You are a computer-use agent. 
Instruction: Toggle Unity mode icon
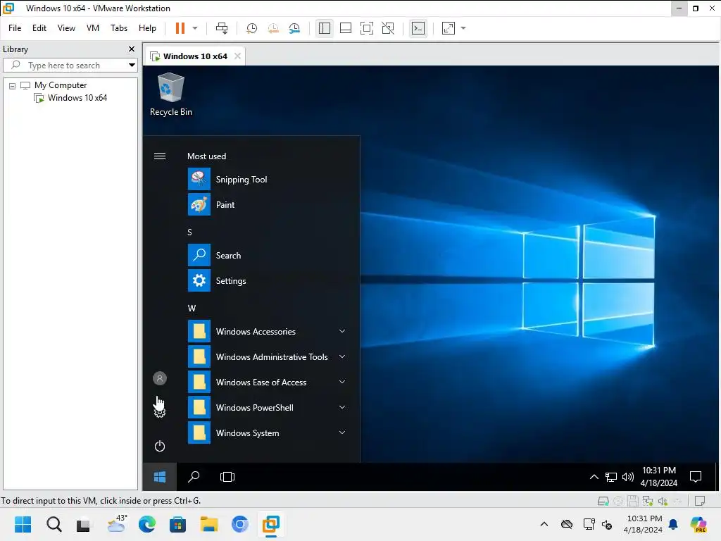pyautogui.click(x=388, y=28)
